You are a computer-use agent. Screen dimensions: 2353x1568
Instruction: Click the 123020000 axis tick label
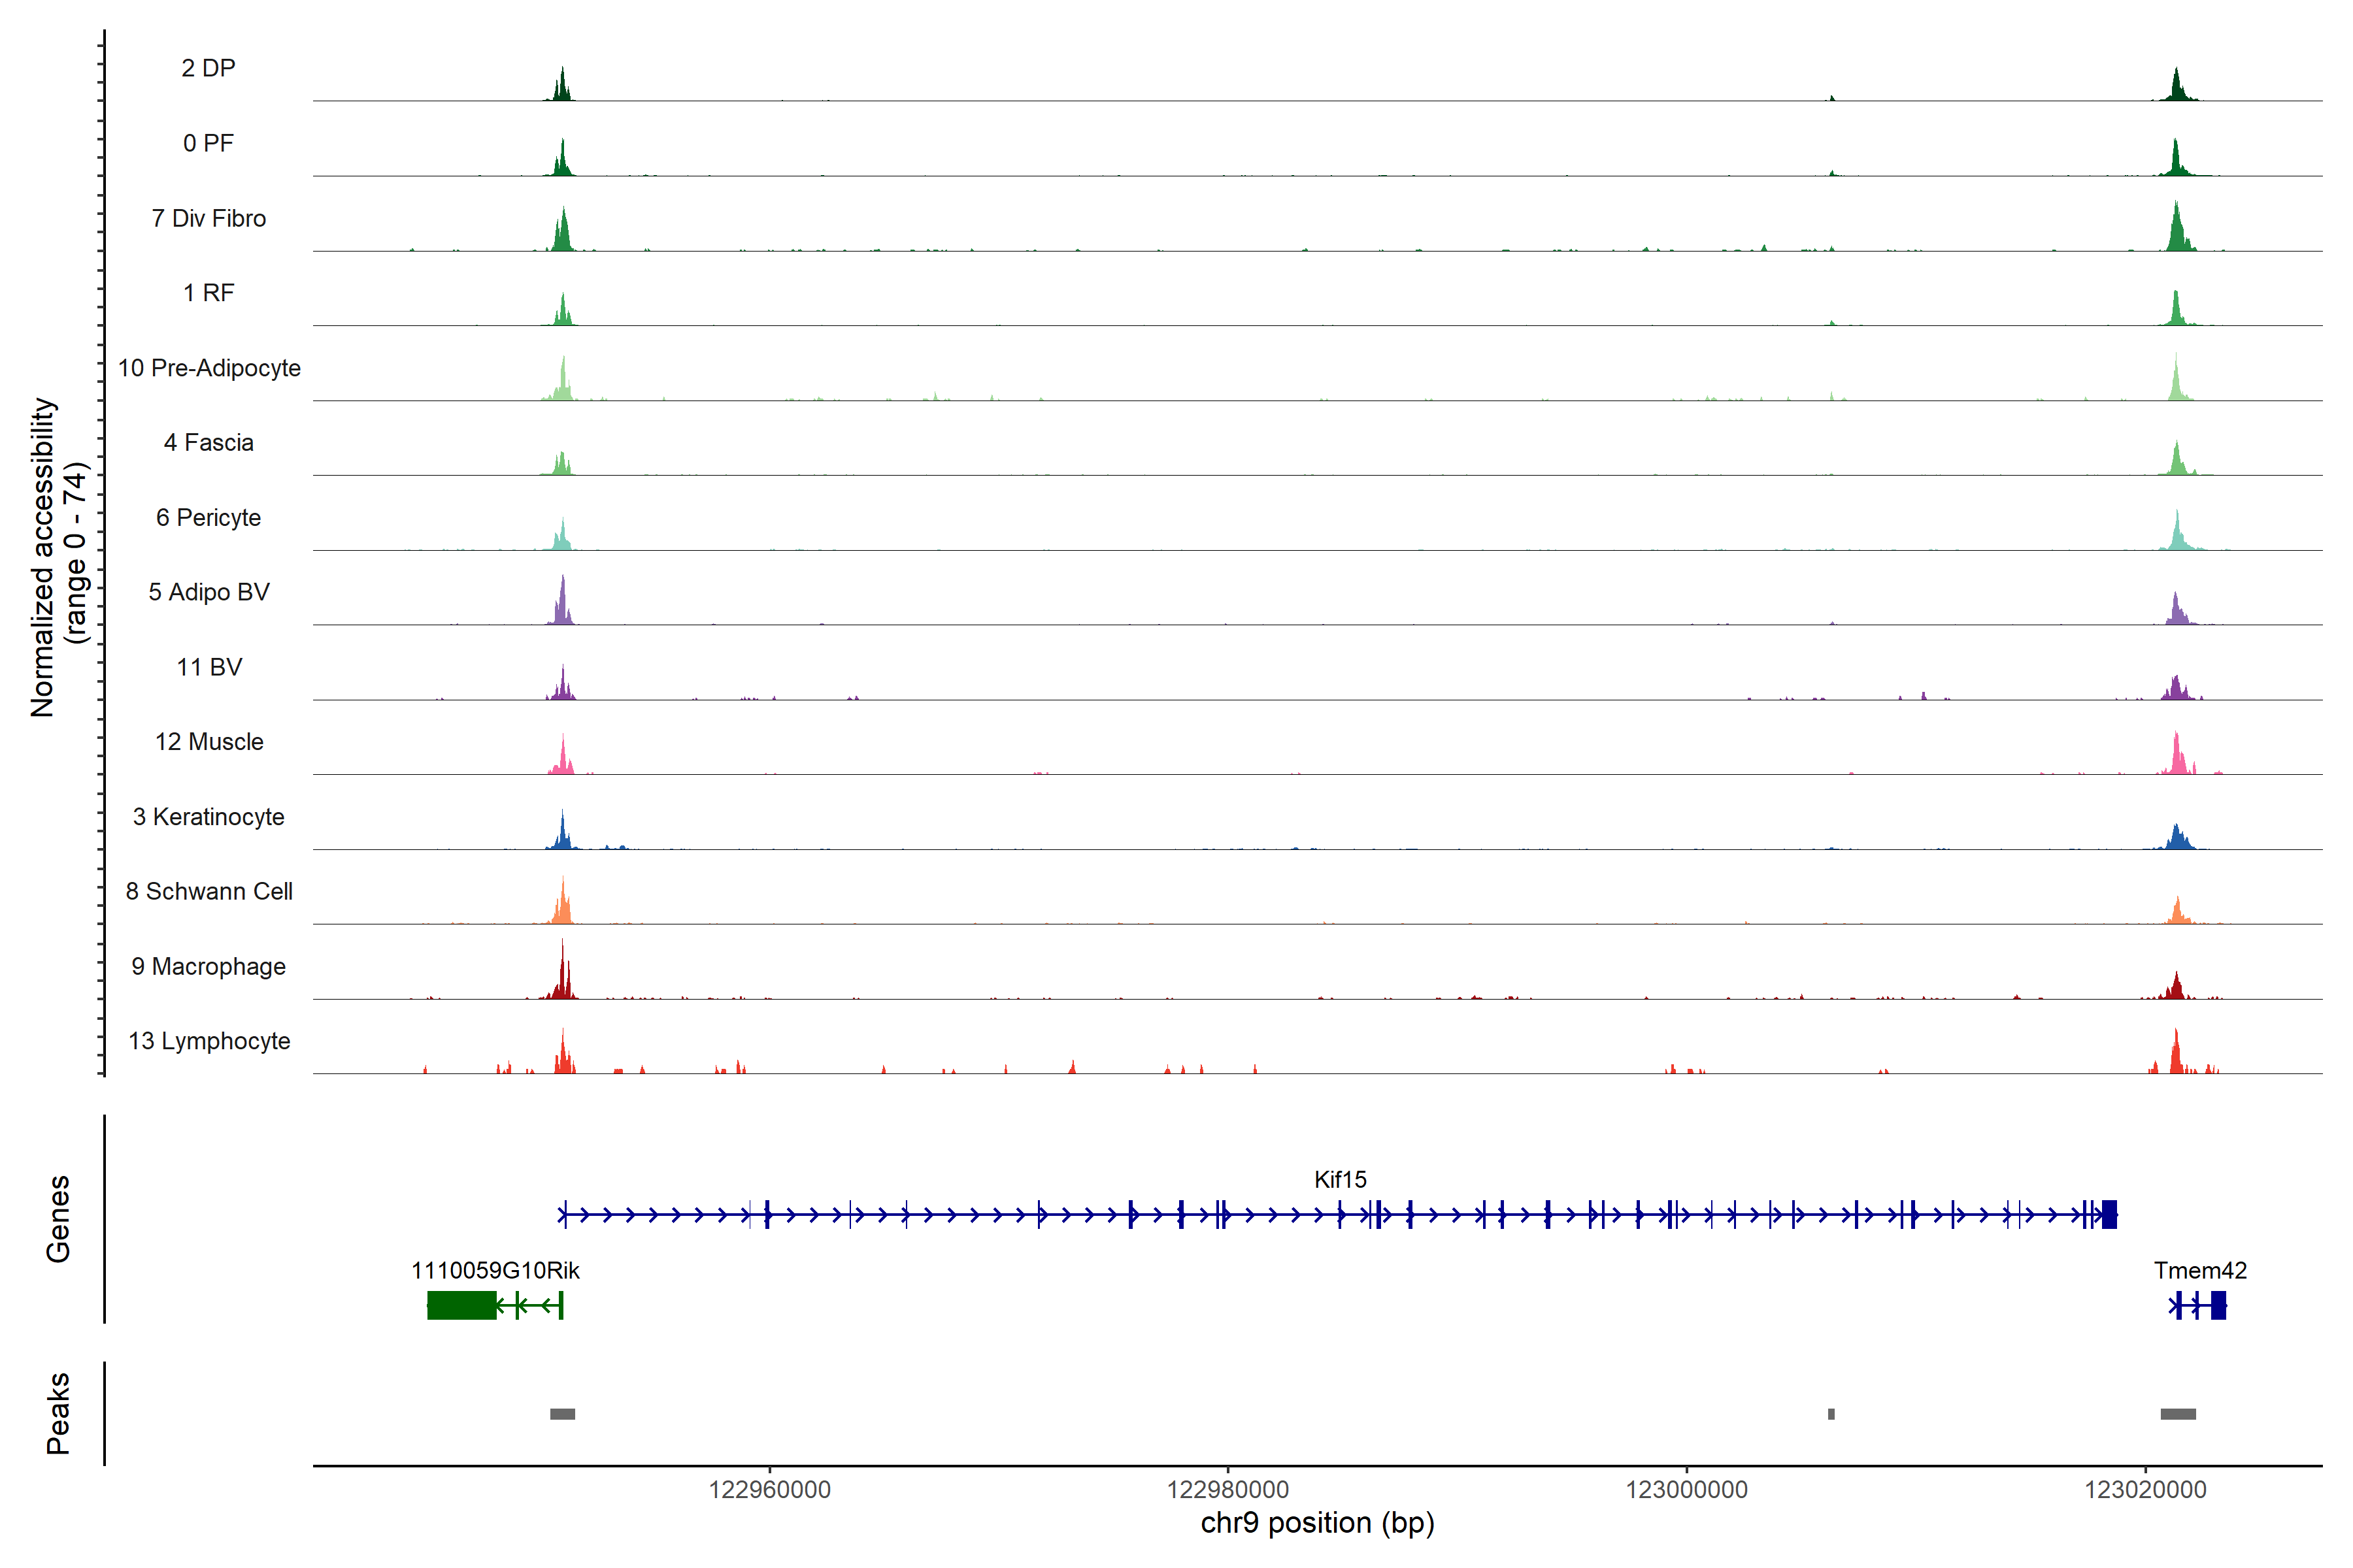(x=2145, y=1490)
